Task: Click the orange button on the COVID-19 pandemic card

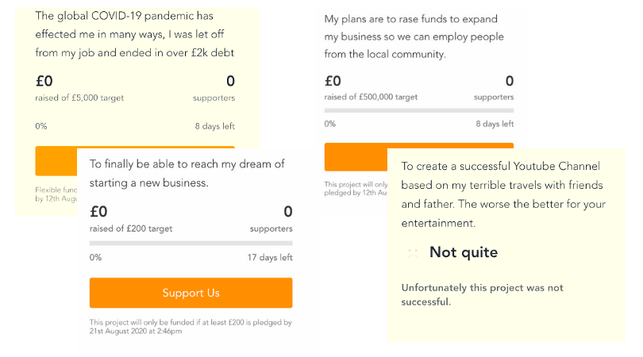Action: click(x=56, y=161)
